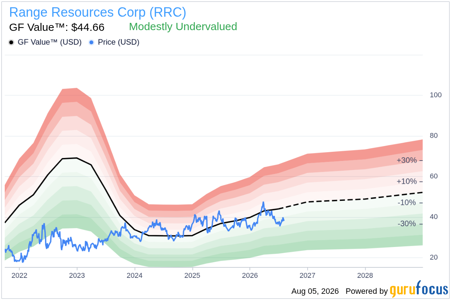Click the Modestly Undervalued label
The height and width of the screenshot is (300, 451).
click(x=183, y=27)
